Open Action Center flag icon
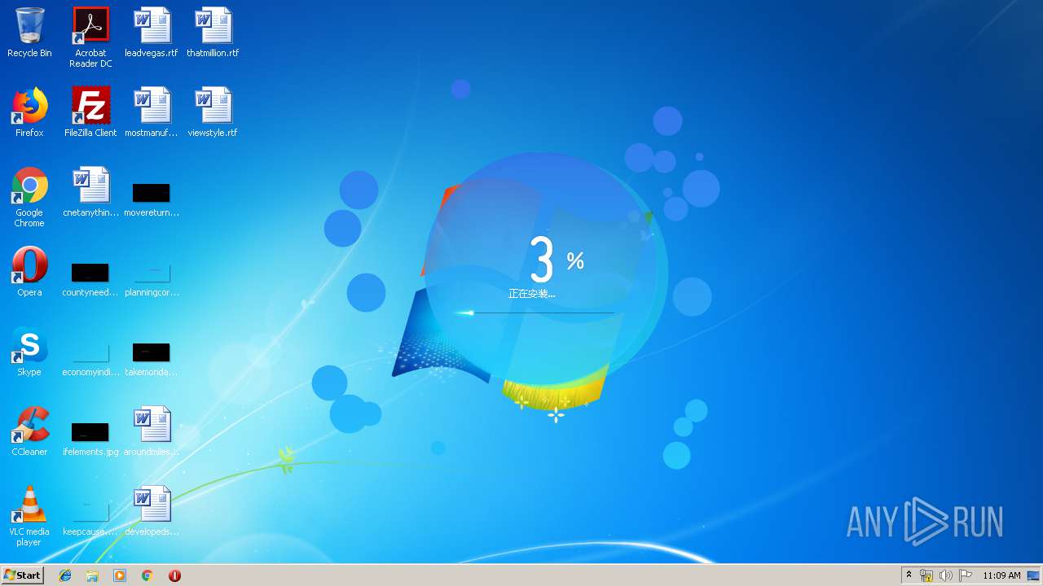 tap(966, 575)
